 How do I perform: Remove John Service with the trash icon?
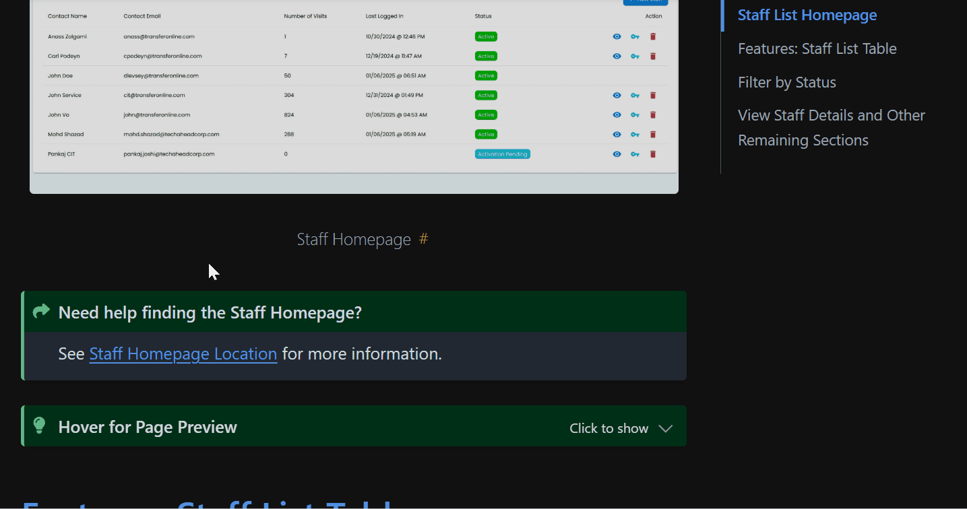click(x=652, y=95)
